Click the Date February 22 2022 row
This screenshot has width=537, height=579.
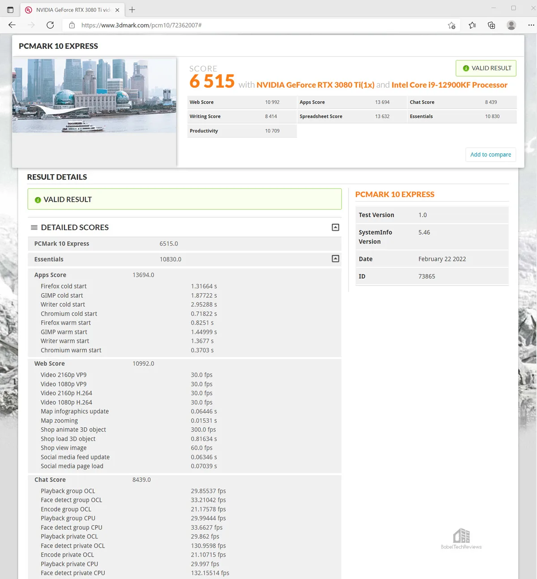click(x=432, y=259)
